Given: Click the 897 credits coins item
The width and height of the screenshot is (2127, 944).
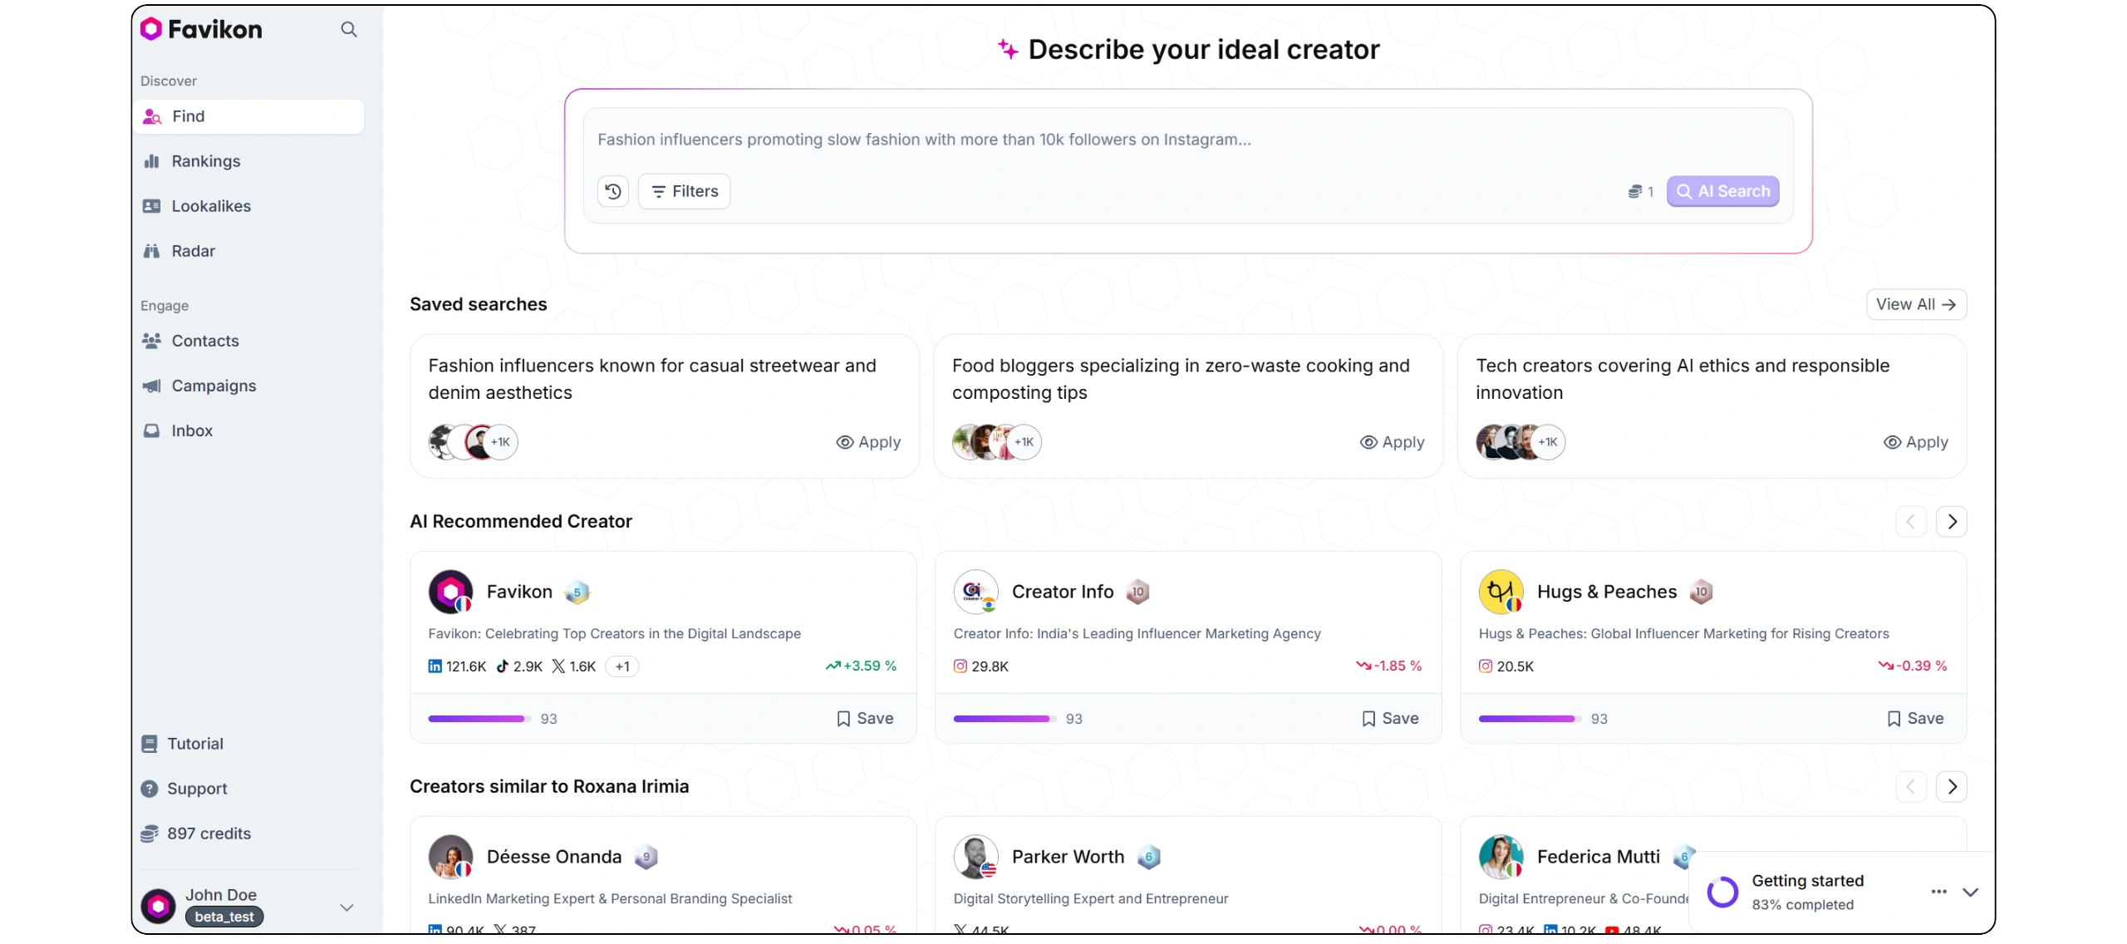Looking at the screenshot, I should (209, 833).
